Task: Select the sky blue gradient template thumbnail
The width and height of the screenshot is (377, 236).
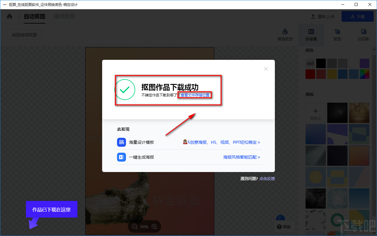Action: 359,199
